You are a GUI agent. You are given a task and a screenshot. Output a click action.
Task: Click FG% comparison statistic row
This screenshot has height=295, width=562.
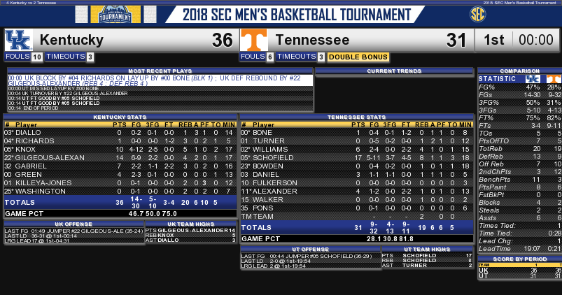520,87
